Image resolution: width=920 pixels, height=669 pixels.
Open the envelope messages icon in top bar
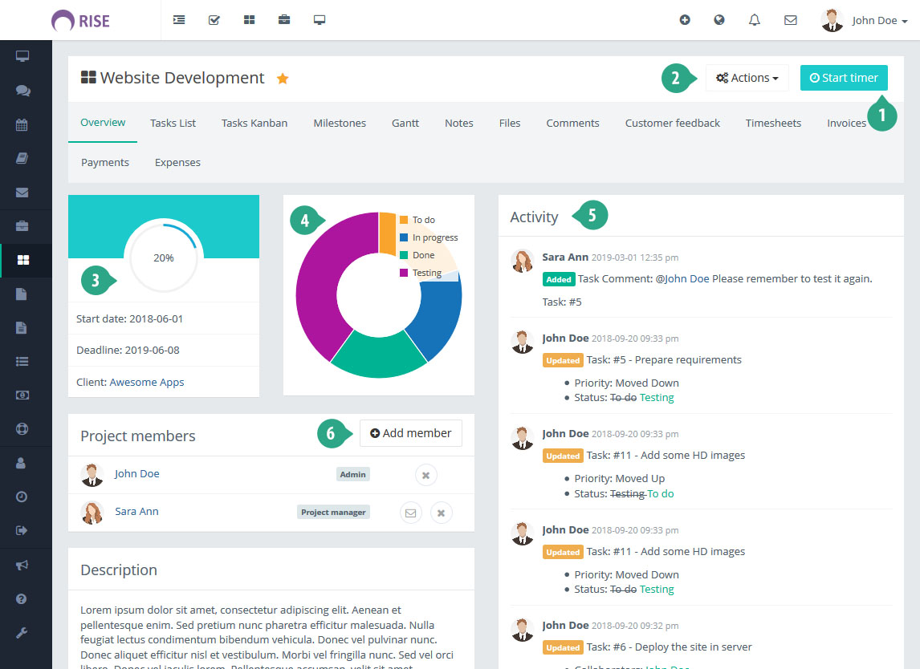(790, 20)
